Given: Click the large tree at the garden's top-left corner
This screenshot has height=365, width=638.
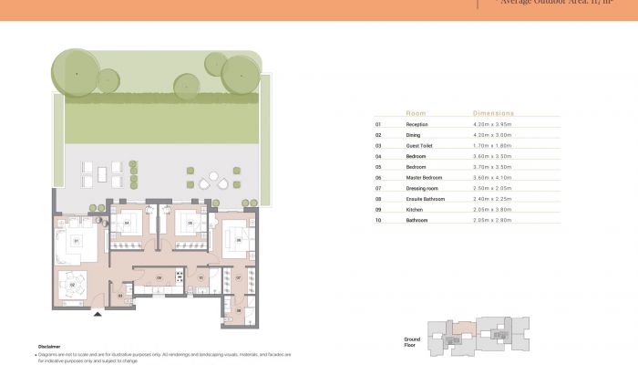Looking at the screenshot, I should [x=76, y=73].
